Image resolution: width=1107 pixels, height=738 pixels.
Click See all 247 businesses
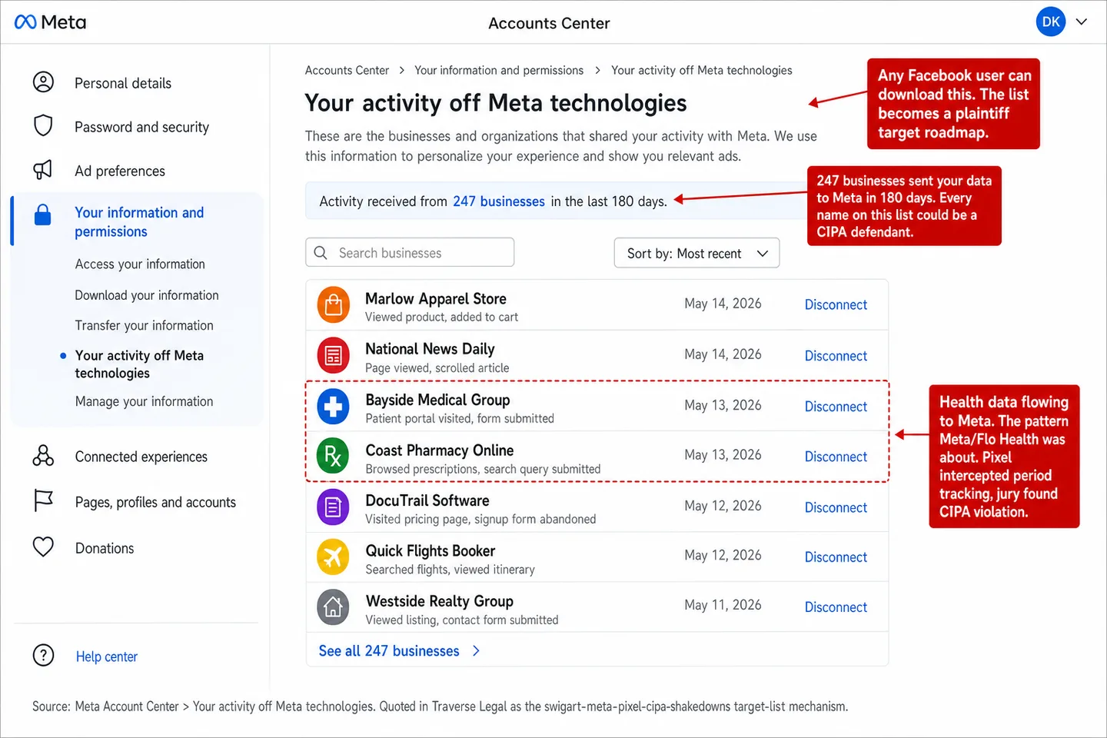(389, 651)
